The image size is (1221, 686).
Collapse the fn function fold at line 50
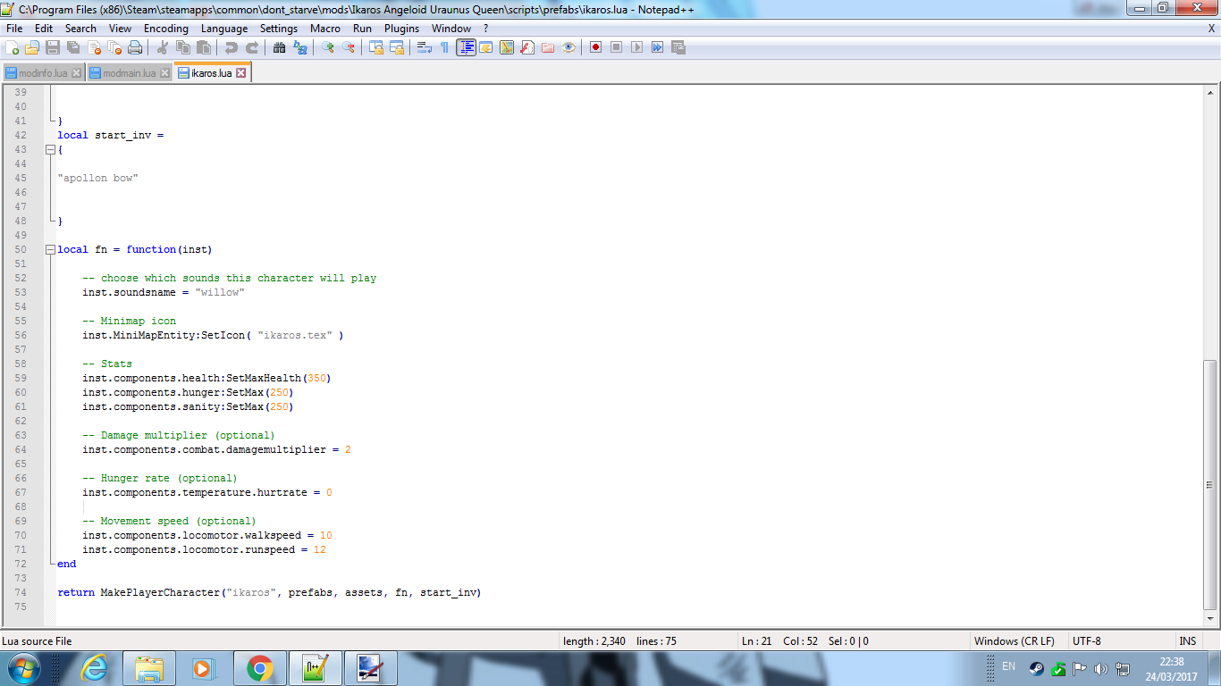coord(50,250)
